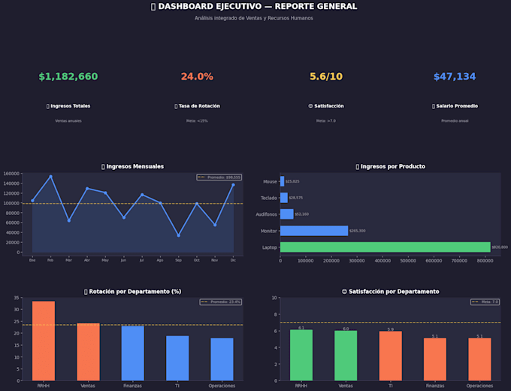Click the Mar data point on the line chart
The image size is (511, 391).
(69, 221)
